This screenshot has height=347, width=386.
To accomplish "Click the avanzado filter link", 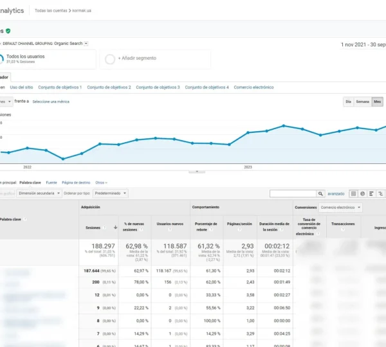I will (336, 193).
